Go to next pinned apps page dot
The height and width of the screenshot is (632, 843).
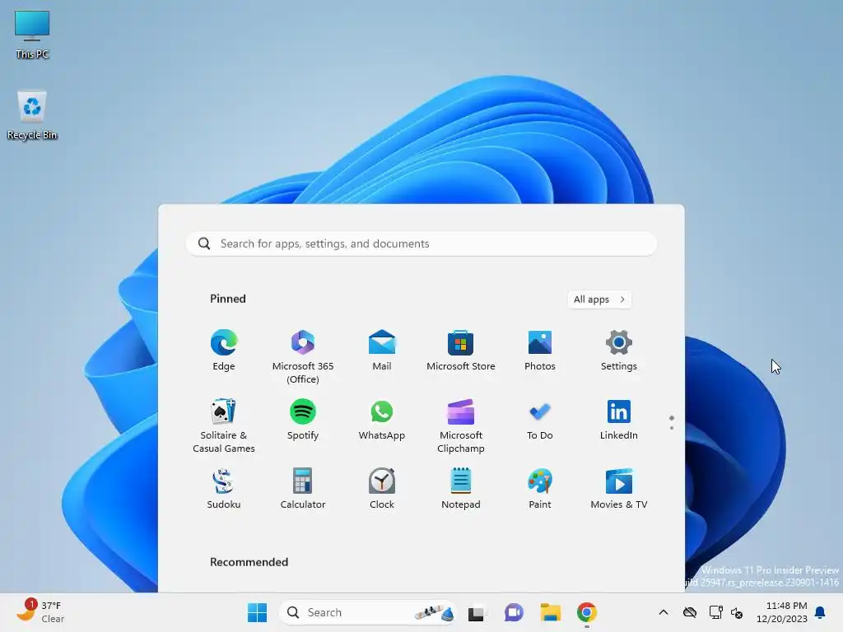[x=672, y=428]
